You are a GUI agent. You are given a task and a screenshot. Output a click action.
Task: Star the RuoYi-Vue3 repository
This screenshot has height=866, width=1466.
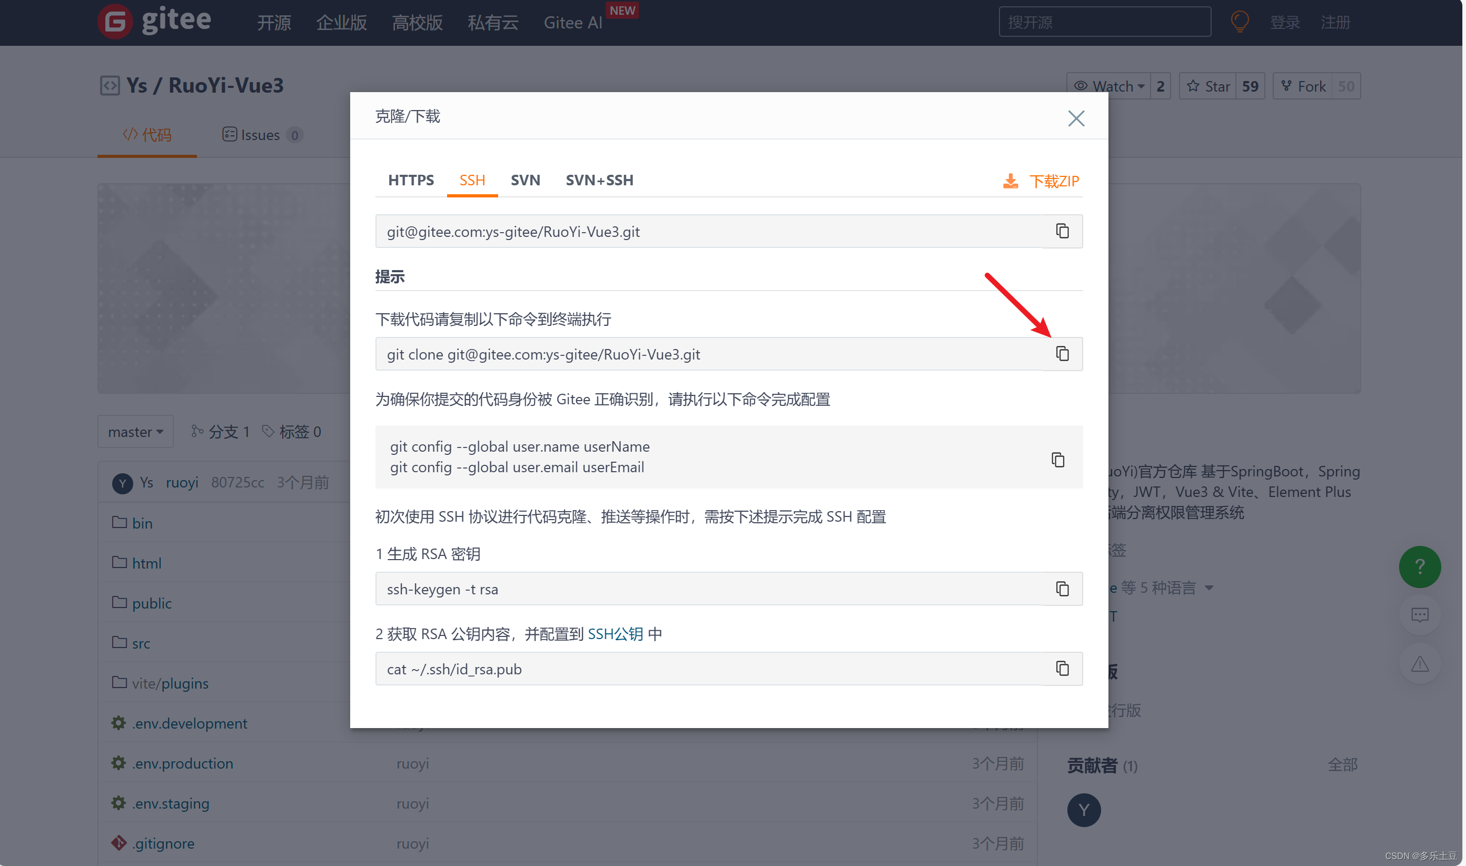click(x=1209, y=86)
